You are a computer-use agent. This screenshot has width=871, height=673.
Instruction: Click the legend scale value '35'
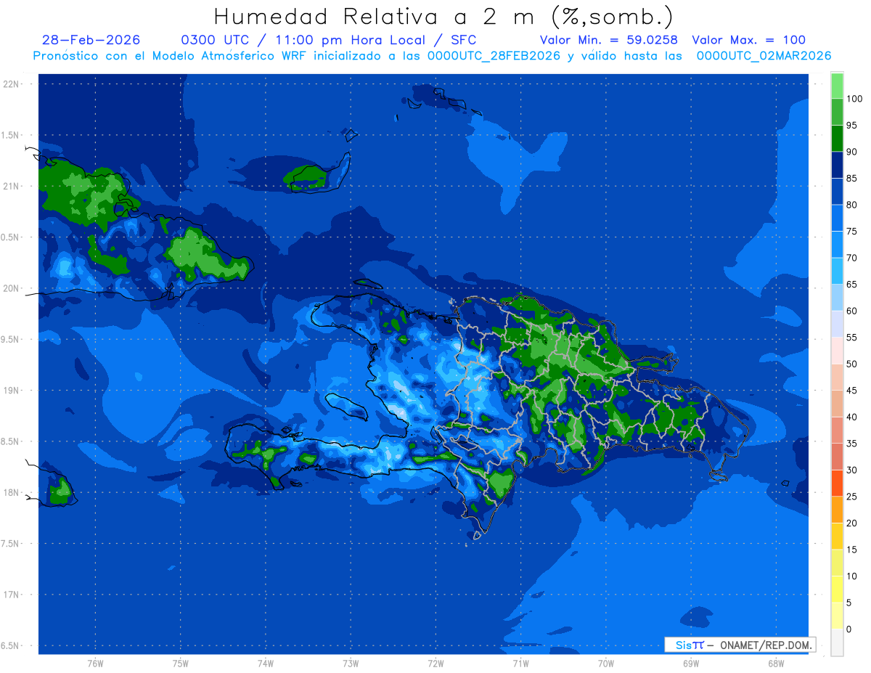851,444
